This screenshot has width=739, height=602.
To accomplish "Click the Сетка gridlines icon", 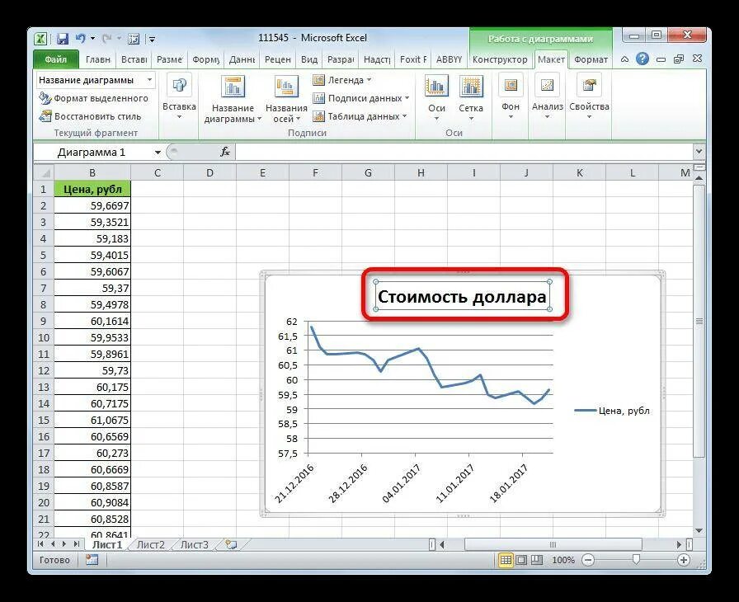I will click(x=471, y=87).
